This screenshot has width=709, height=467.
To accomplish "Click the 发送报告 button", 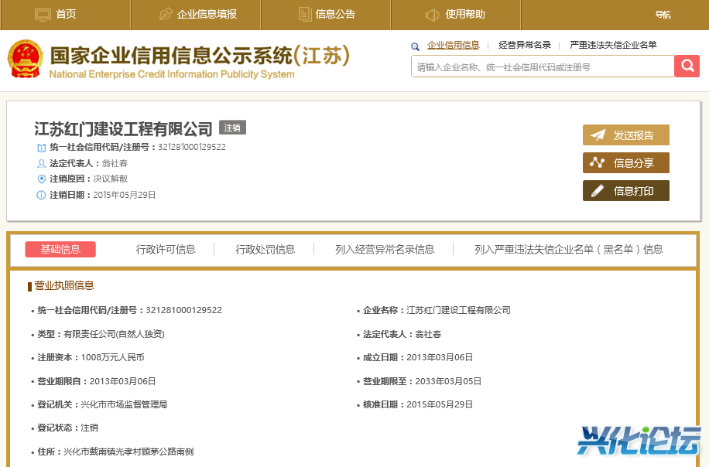I will click(x=626, y=135).
